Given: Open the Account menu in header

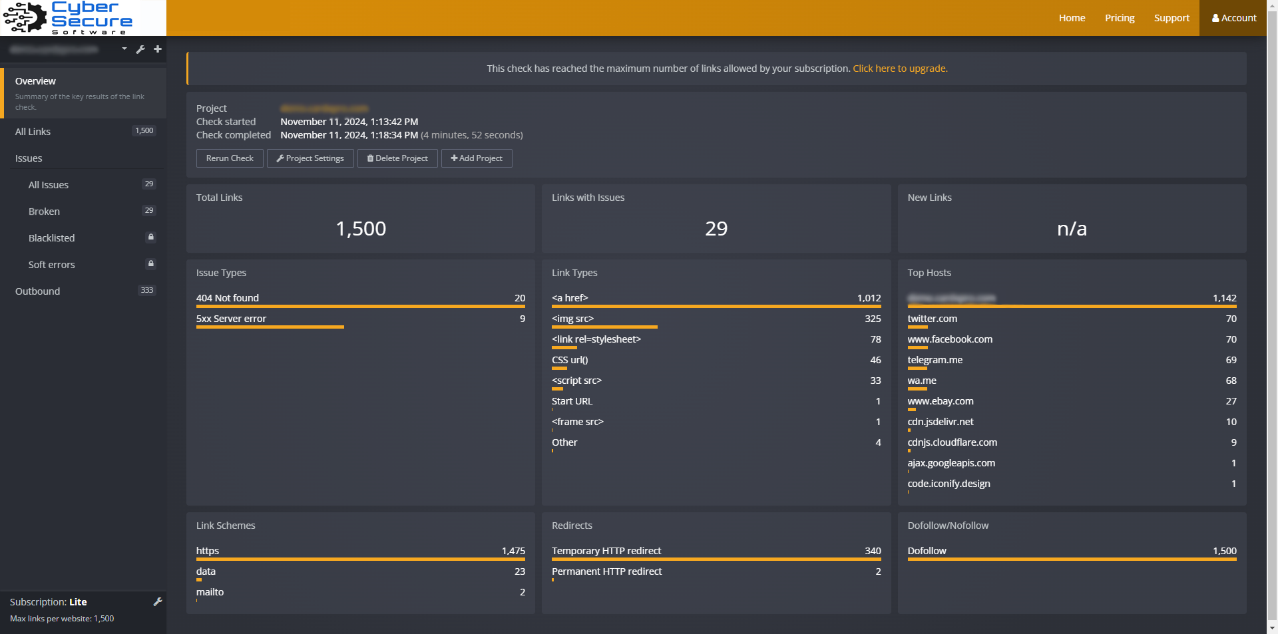Looking at the screenshot, I should pyautogui.click(x=1233, y=18).
